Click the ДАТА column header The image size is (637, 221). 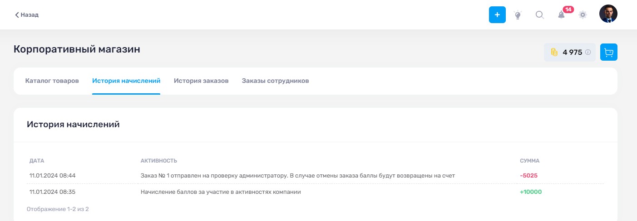click(37, 161)
